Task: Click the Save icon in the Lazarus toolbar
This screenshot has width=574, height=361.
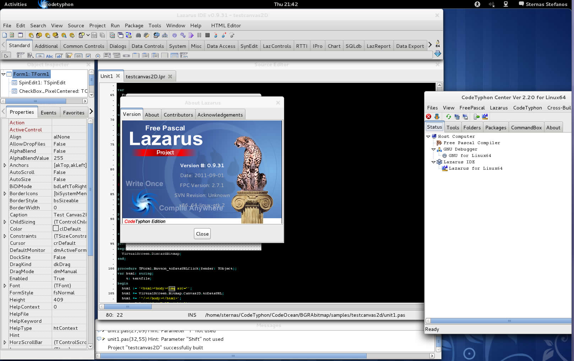Action: 94,35
